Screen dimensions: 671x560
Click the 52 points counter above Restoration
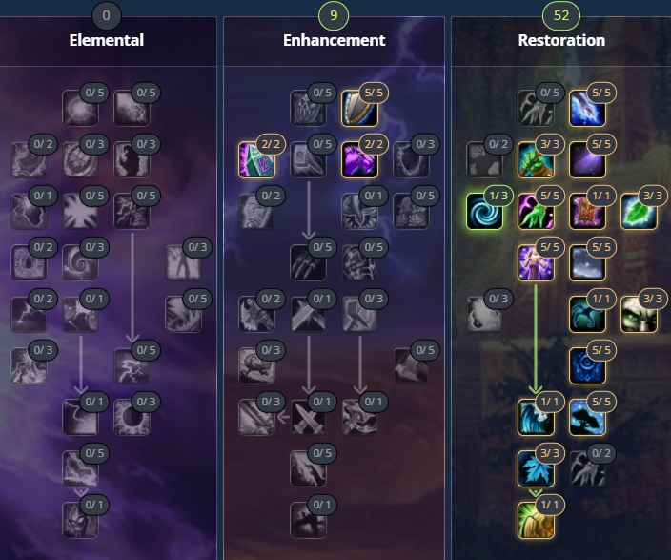tap(561, 15)
